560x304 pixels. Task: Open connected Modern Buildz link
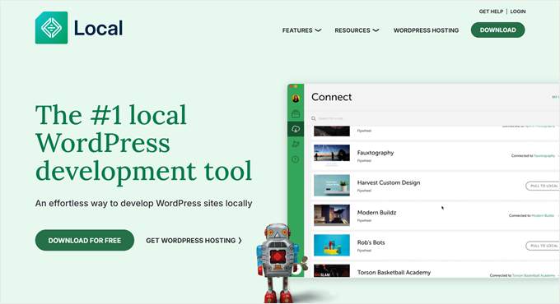pyautogui.click(x=543, y=215)
